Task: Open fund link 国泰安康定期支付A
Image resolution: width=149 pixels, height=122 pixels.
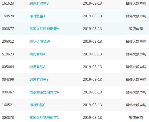Action: click(x=44, y=92)
